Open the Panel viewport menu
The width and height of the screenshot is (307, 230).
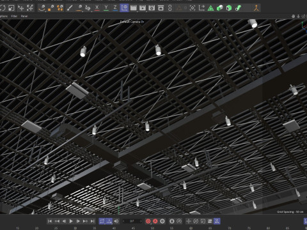(x=24, y=16)
